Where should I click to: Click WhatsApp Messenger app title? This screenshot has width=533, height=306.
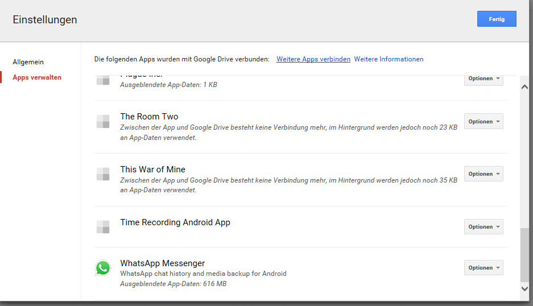[x=163, y=263]
